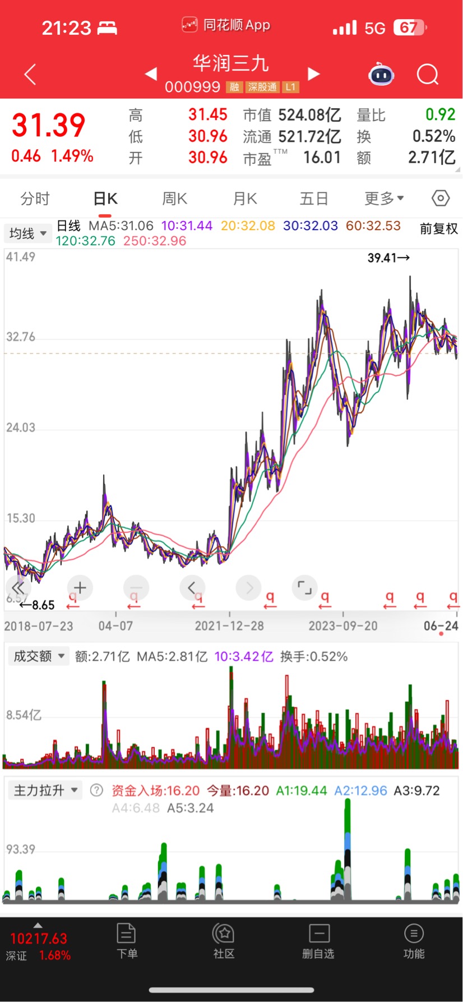Tap MA5:31.06 moving average label
463x1002 pixels.
click(x=121, y=226)
